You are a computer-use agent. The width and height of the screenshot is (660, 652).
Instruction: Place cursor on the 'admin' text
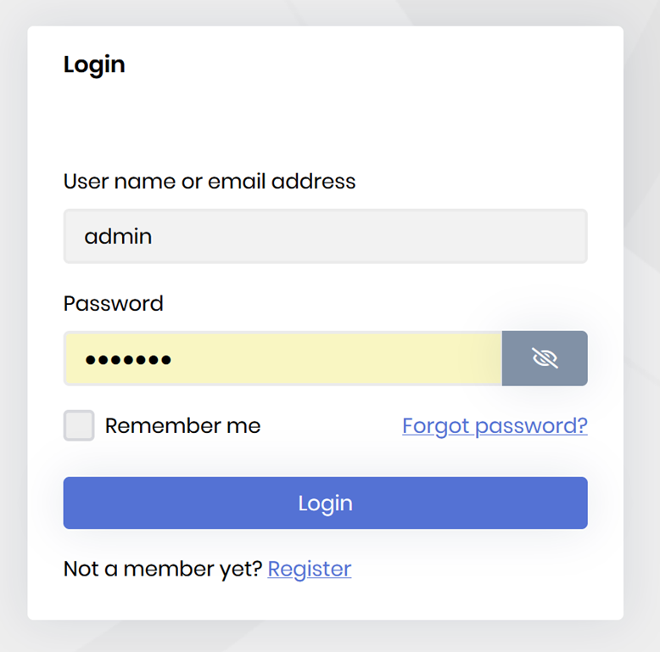[118, 236]
